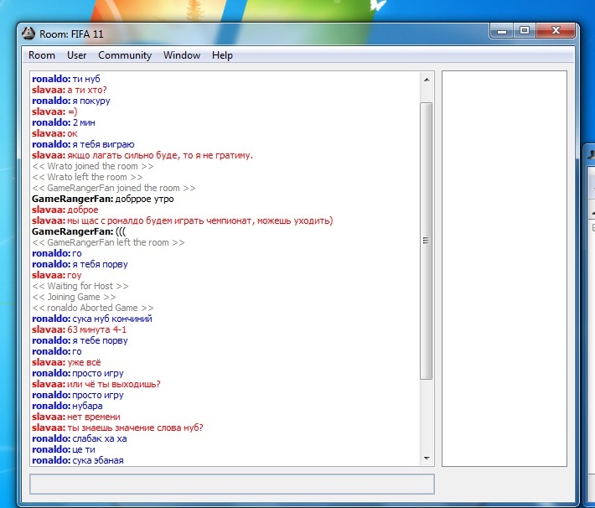The width and height of the screenshot is (595, 508).
Task: Click the message 'slavaa: гоу'
Action: [x=56, y=275]
